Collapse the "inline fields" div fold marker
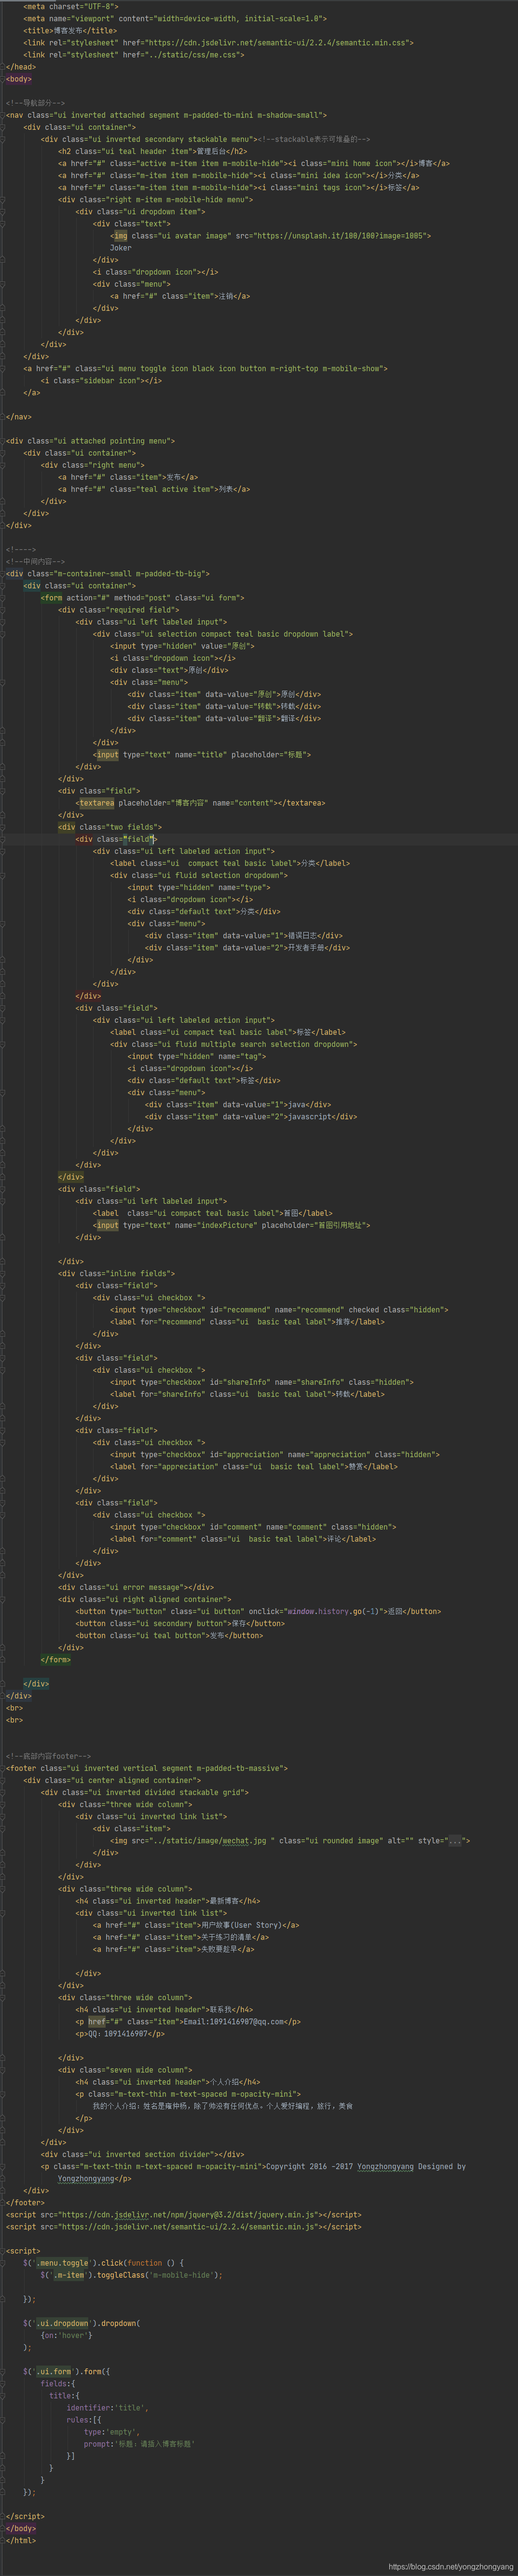 [x=3, y=1274]
